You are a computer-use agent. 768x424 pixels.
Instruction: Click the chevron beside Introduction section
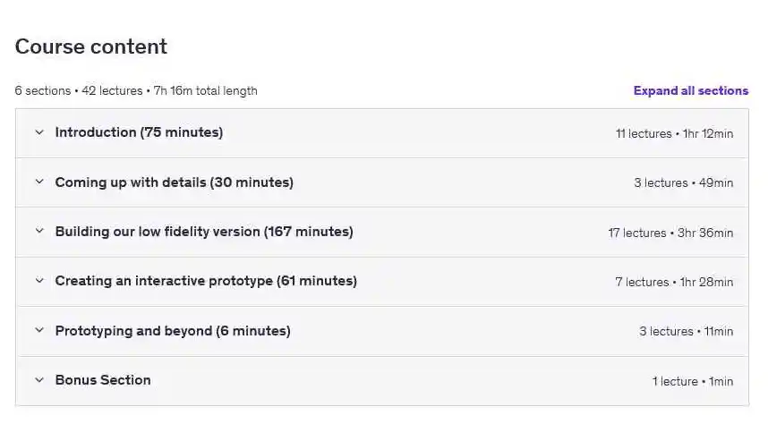[x=39, y=132]
